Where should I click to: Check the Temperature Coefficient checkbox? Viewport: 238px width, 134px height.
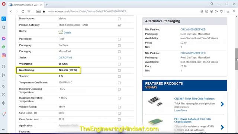point(119,83)
